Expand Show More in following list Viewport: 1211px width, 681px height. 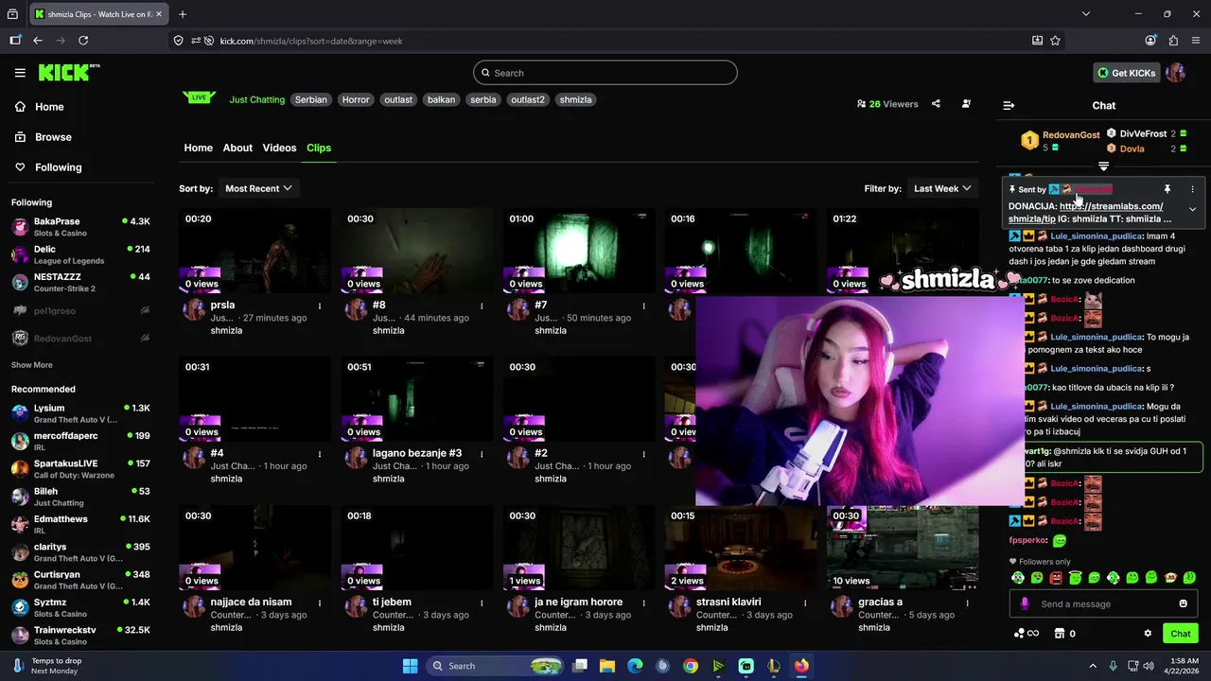[32, 365]
